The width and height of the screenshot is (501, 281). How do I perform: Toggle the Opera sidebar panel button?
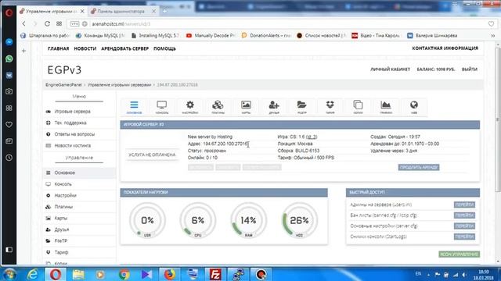9,250
